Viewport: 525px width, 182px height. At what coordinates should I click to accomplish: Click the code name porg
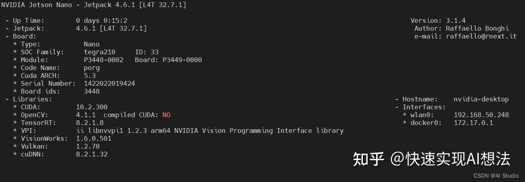click(x=92, y=68)
